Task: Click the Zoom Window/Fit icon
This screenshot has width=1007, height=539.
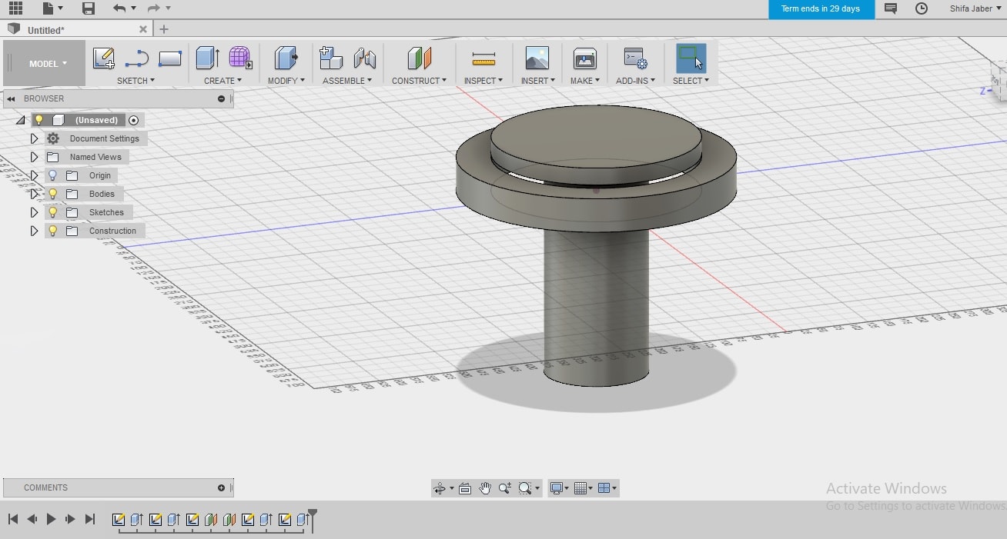Action: [525, 488]
